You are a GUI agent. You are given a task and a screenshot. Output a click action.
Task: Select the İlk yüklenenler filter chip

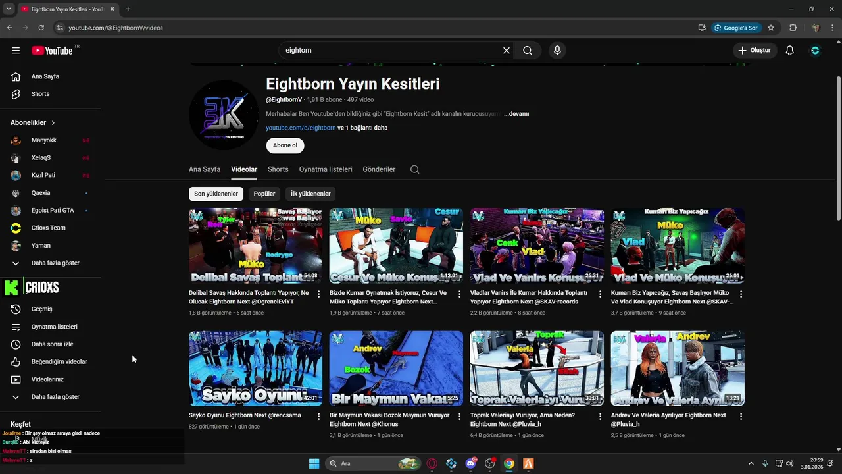click(310, 194)
